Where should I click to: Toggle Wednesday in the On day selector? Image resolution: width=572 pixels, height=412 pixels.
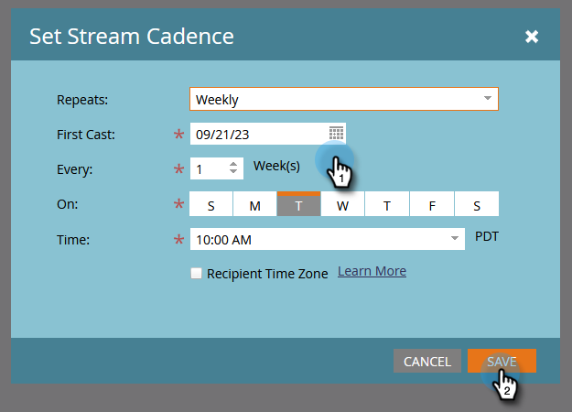[343, 204]
